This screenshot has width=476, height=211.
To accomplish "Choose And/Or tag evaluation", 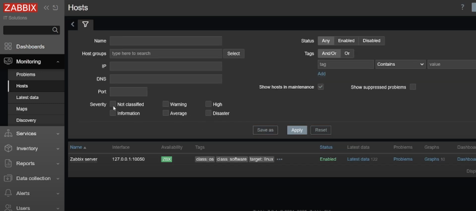I will click(329, 53).
